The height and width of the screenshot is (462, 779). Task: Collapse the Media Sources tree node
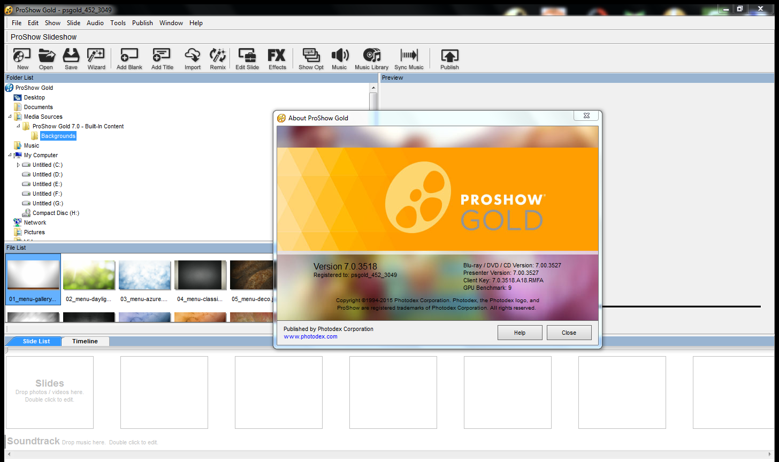[x=10, y=117]
